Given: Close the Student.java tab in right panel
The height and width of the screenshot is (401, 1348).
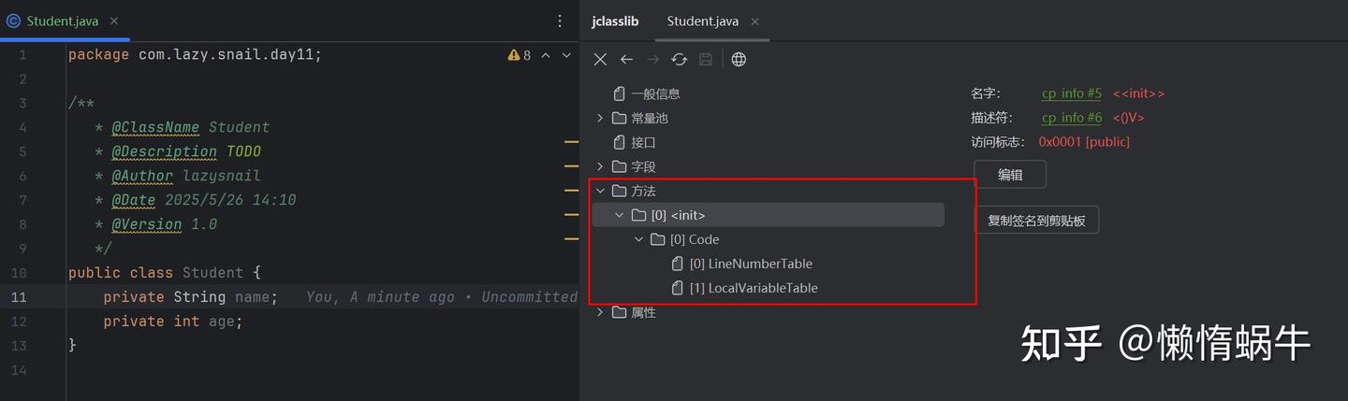Looking at the screenshot, I should tap(755, 21).
